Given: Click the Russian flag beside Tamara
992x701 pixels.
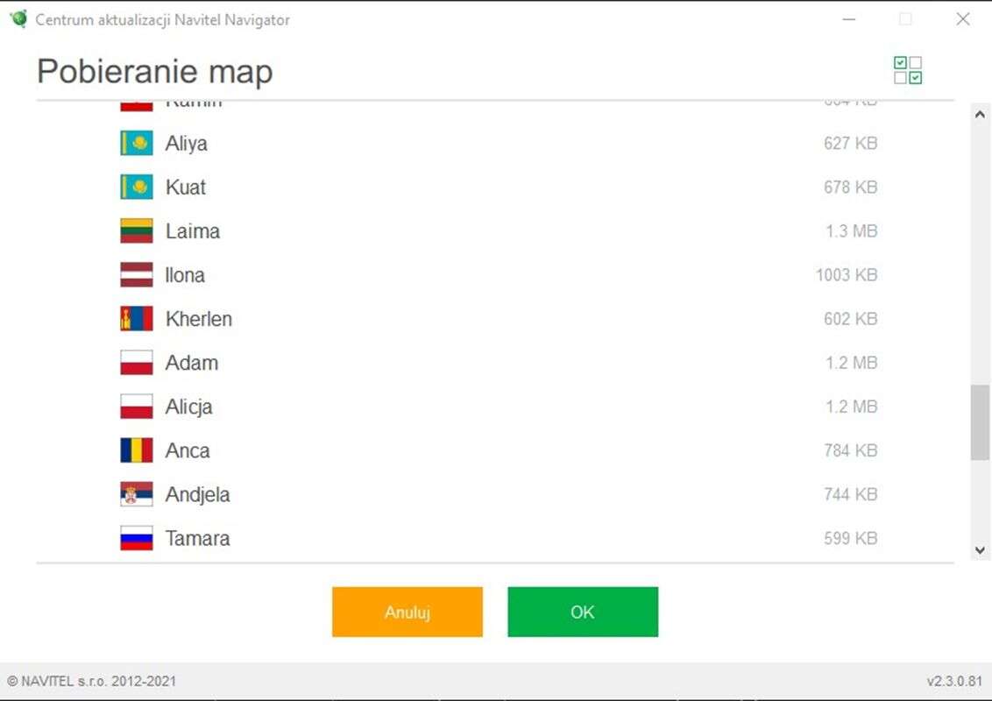Looking at the screenshot, I should 136,538.
